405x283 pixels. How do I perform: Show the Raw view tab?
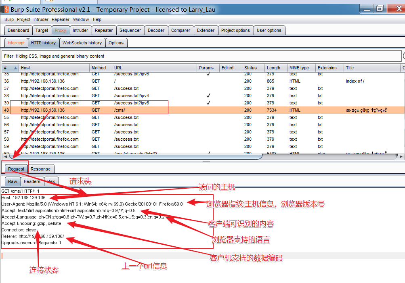click(x=13, y=181)
